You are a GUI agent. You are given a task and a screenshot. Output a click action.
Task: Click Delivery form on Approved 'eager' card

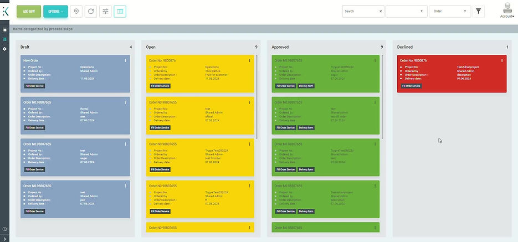(306, 86)
